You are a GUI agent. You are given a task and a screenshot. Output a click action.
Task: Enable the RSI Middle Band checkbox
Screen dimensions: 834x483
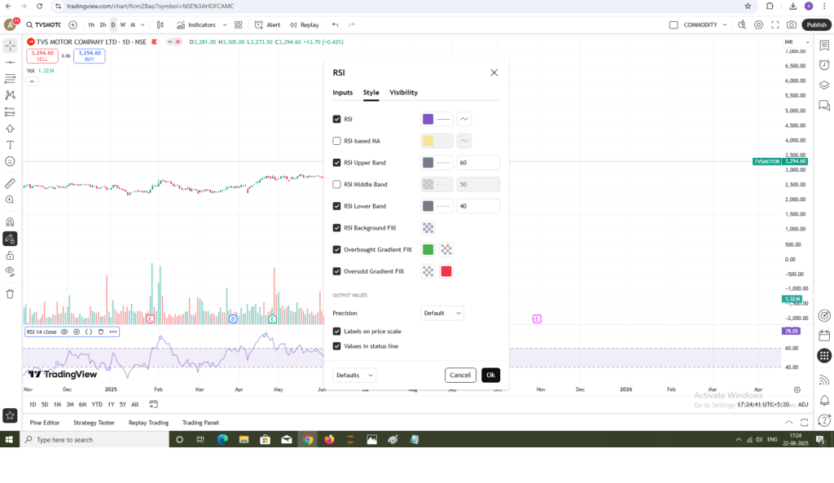click(x=336, y=185)
